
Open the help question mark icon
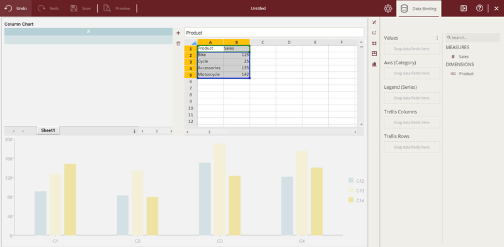(x=479, y=8)
